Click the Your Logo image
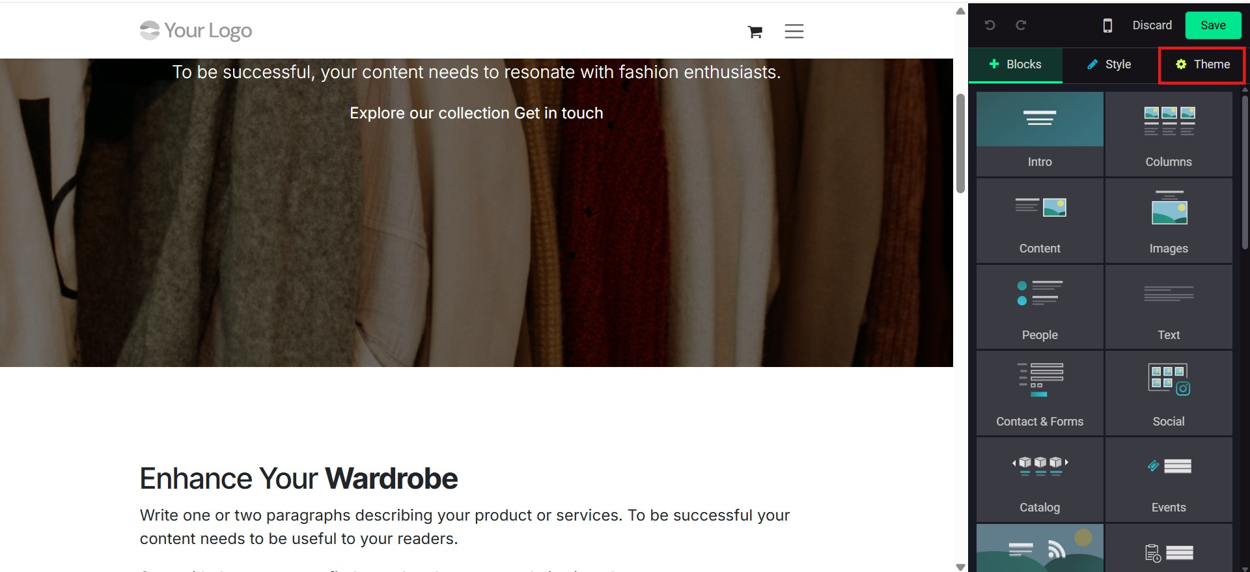Image resolution: width=1250 pixels, height=572 pixels. (196, 31)
